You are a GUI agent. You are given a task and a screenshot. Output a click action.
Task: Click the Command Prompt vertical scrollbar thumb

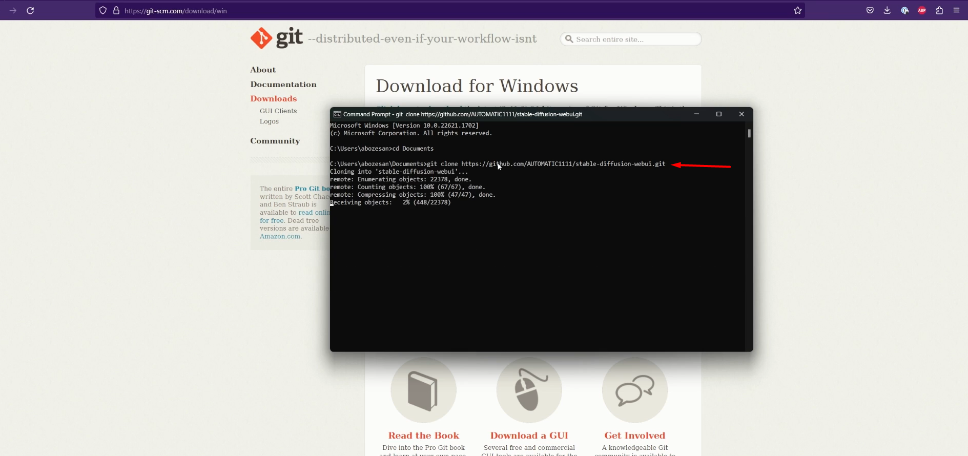tap(749, 133)
